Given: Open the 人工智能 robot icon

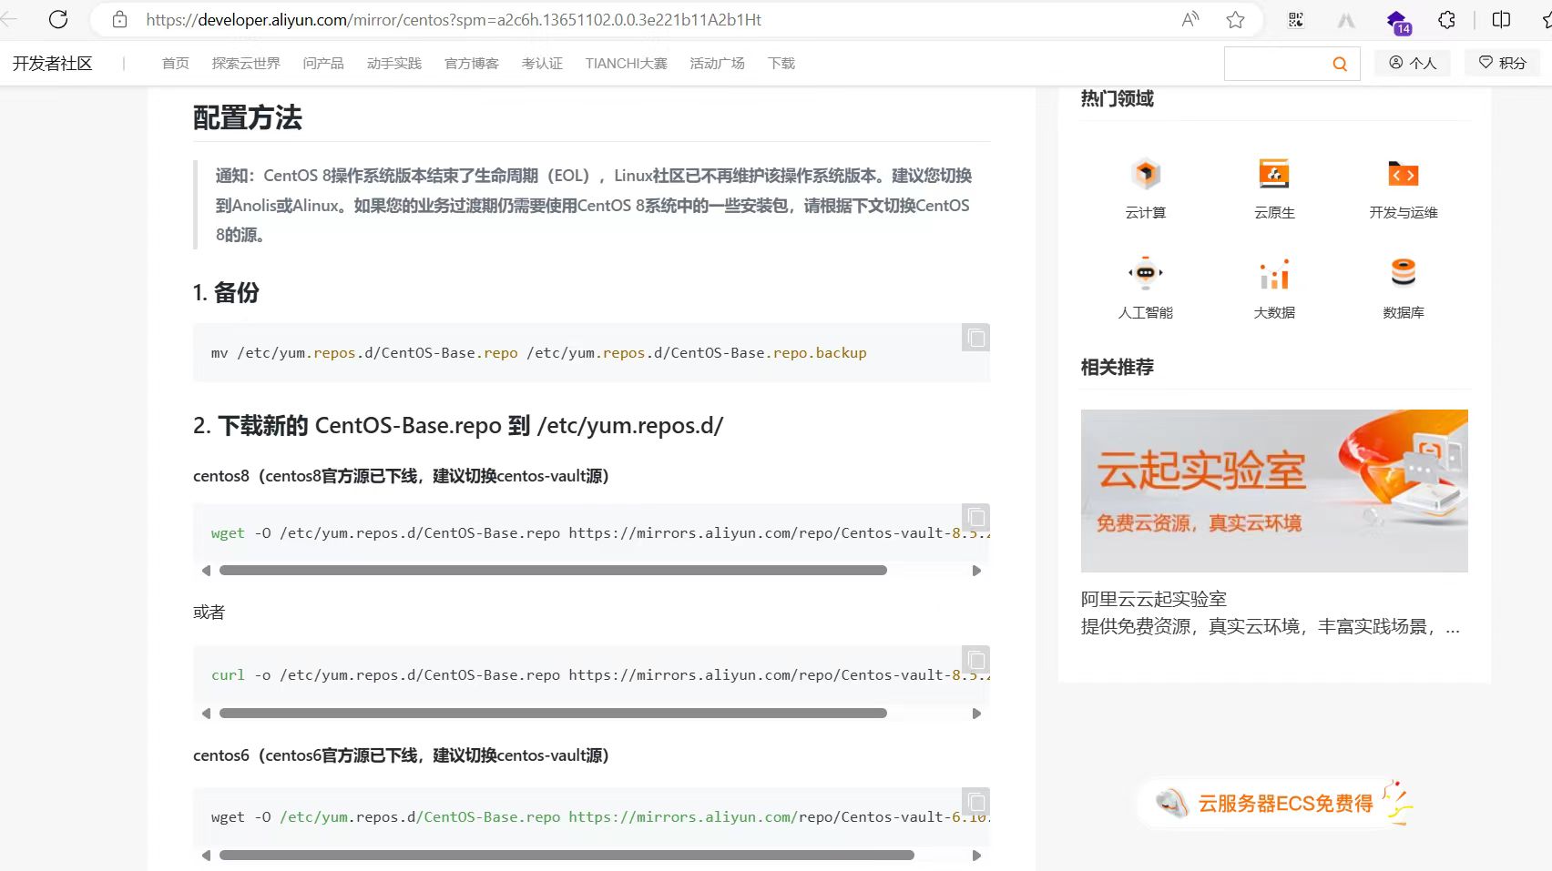Looking at the screenshot, I should [x=1145, y=273].
